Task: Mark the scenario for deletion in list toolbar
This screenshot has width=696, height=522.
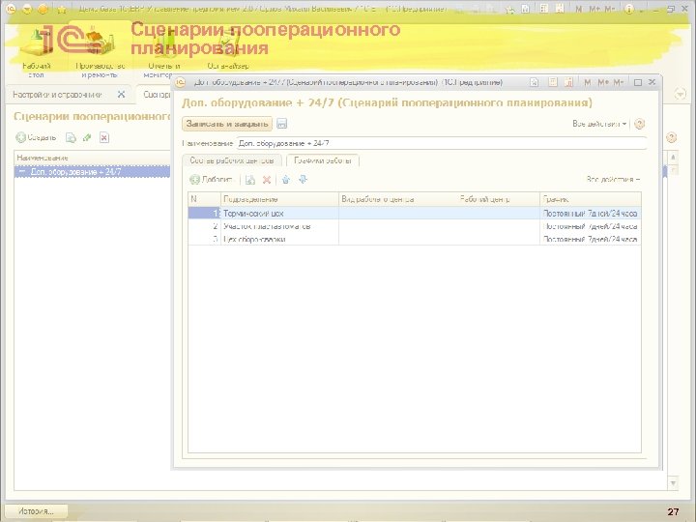Action: [103, 137]
